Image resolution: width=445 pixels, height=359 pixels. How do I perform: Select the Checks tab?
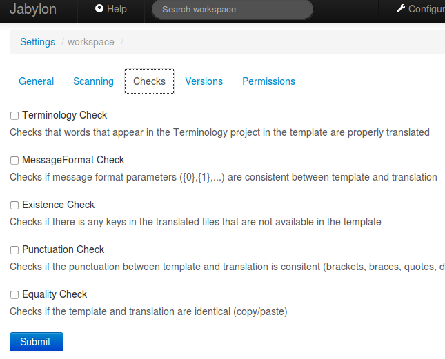pyautogui.click(x=149, y=81)
